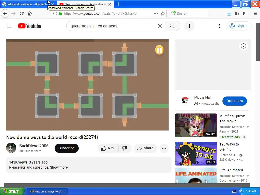Screen dimensions: 260x195
Task: Click the video title New dumb ways to die
Action: tap(52, 137)
